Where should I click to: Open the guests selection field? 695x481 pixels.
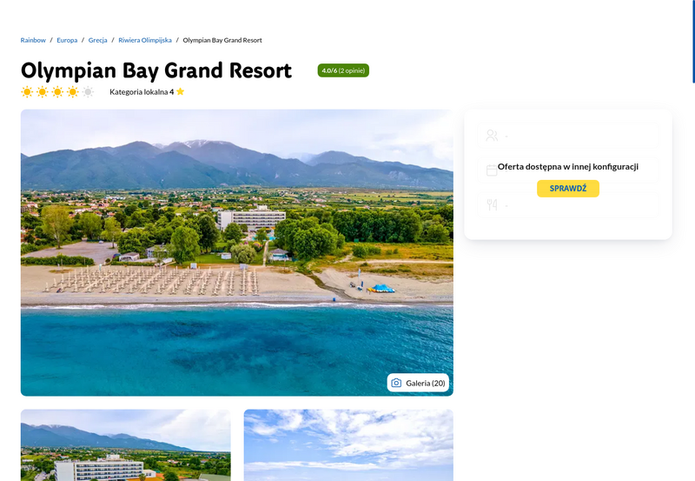(568, 136)
